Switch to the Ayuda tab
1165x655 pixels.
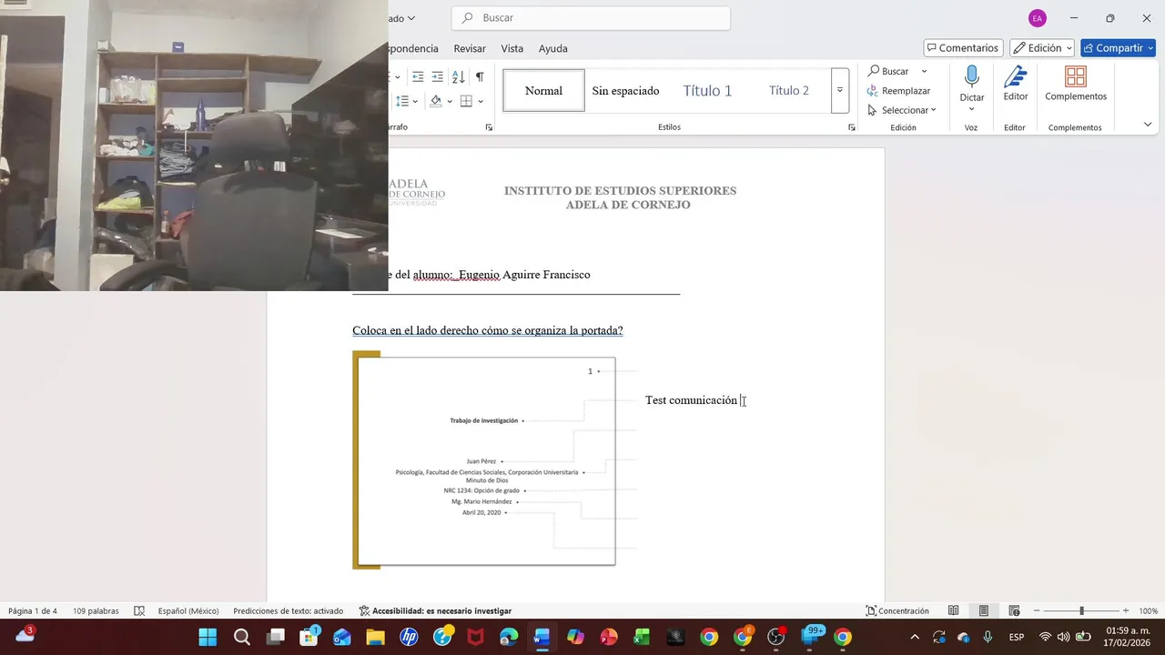pos(552,48)
